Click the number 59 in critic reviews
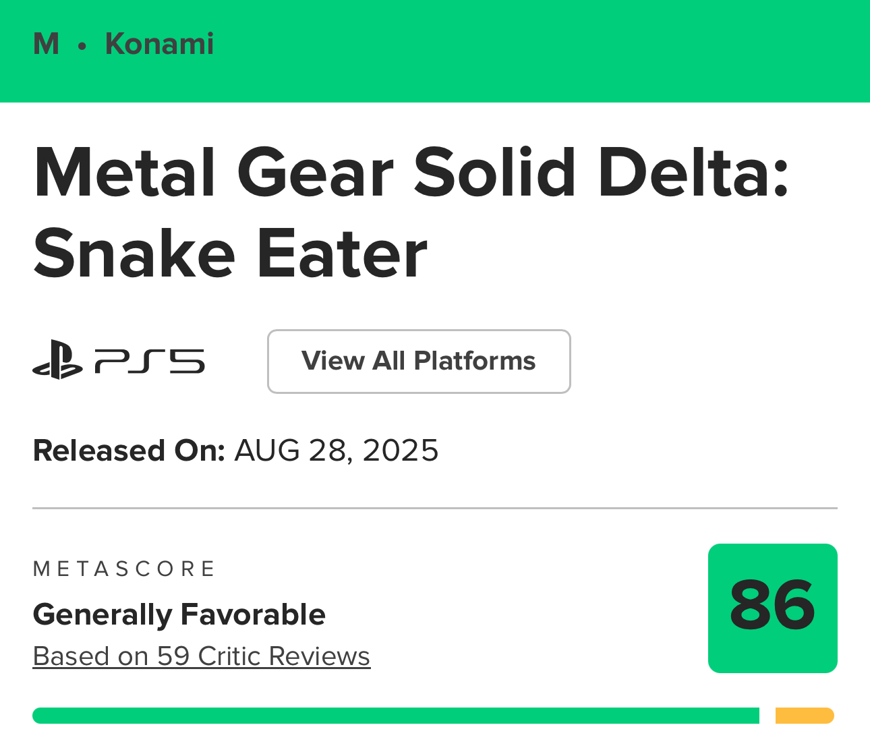Image resolution: width=870 pixels, height=748 pixels. click(173, 656)
